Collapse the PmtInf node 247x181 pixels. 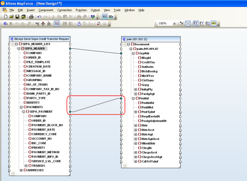pyautogui.click(x=133, y=98)
